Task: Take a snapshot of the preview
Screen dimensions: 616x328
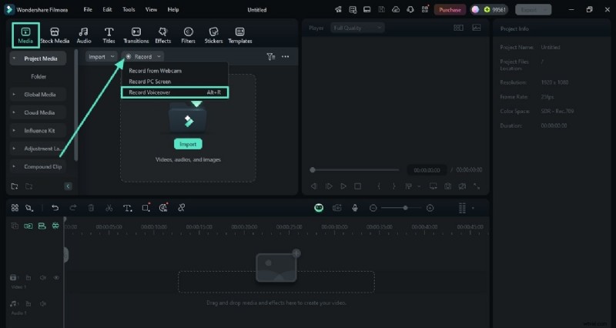Action: pos(447,186)
